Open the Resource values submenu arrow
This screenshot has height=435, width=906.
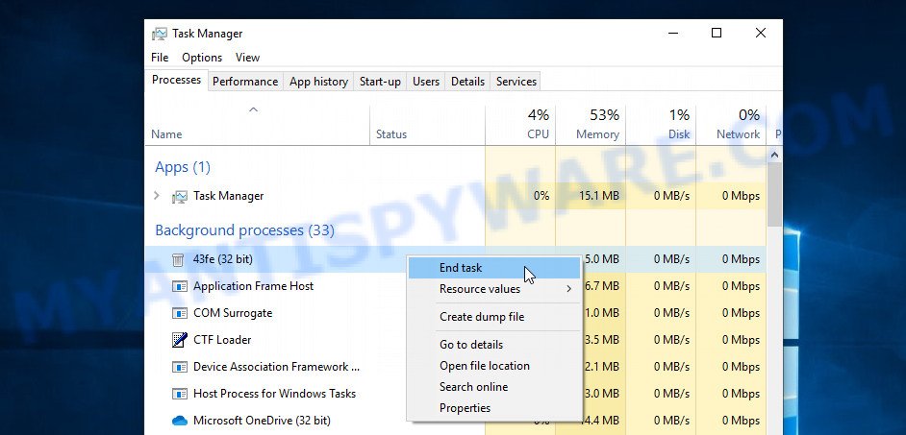tap(569, 289)
